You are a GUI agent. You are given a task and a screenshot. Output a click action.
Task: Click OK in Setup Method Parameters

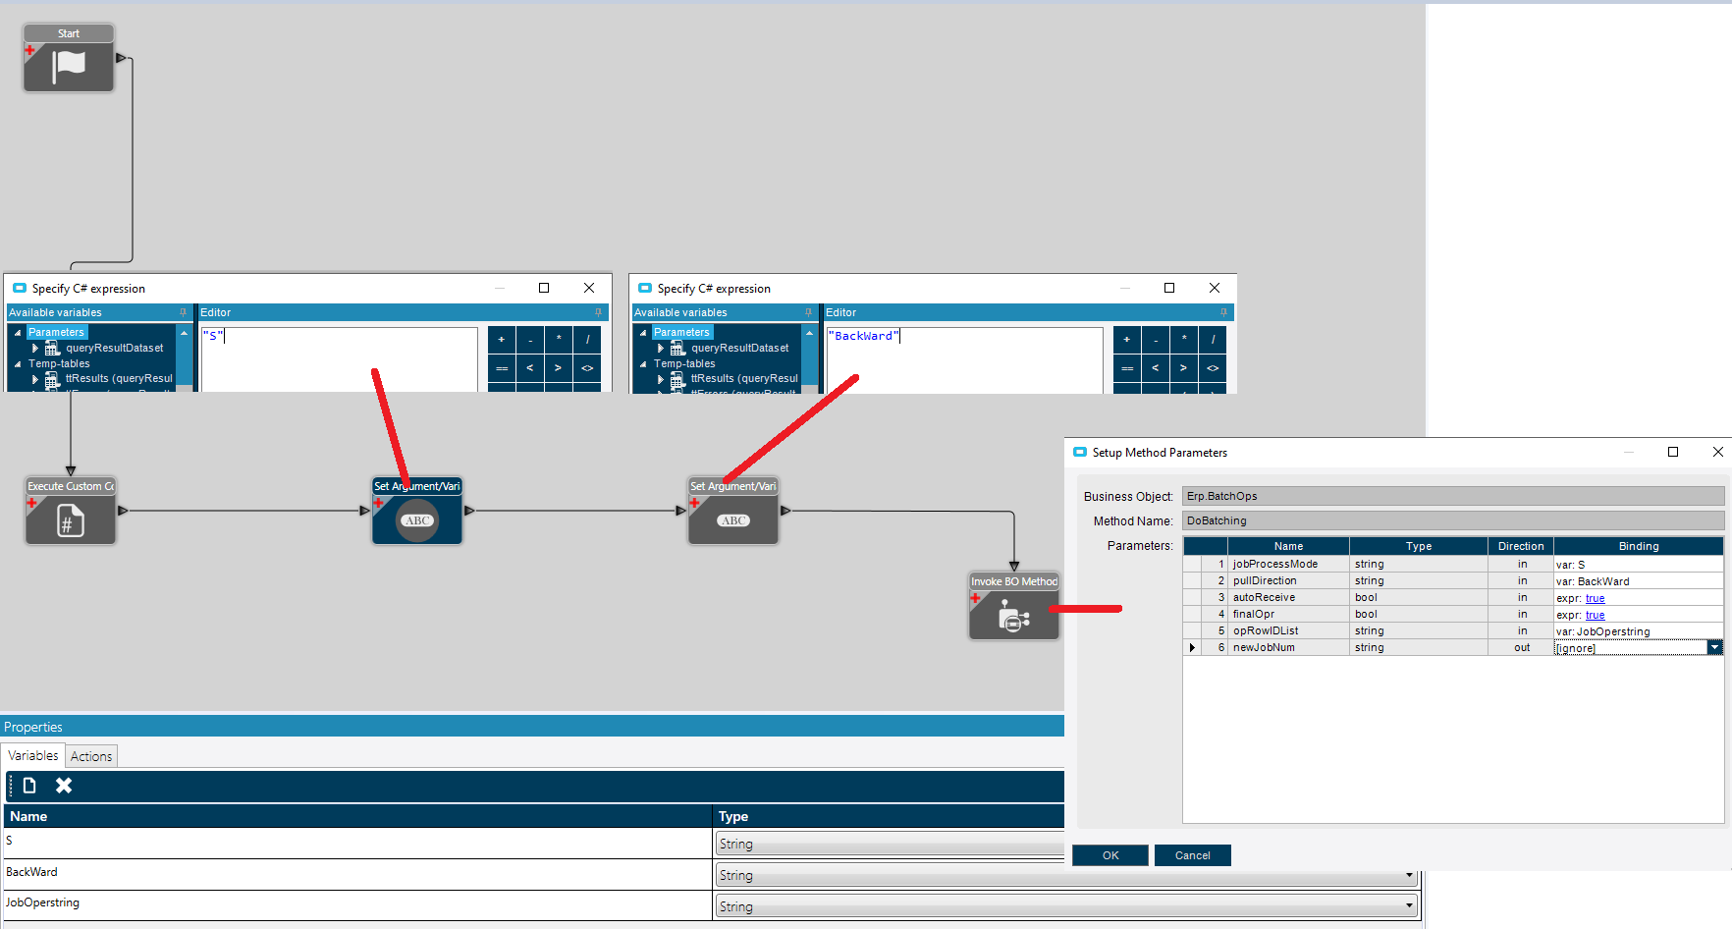click(x=1110, y=855)
